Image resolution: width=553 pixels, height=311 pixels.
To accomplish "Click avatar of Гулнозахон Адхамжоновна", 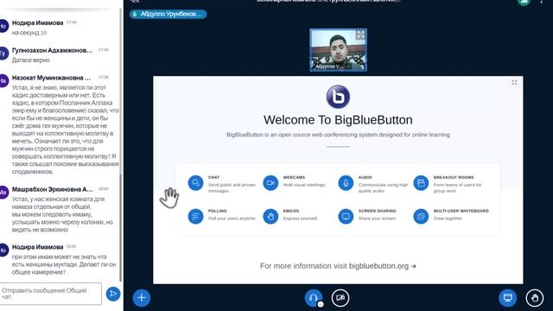I will tap(3, 54).
